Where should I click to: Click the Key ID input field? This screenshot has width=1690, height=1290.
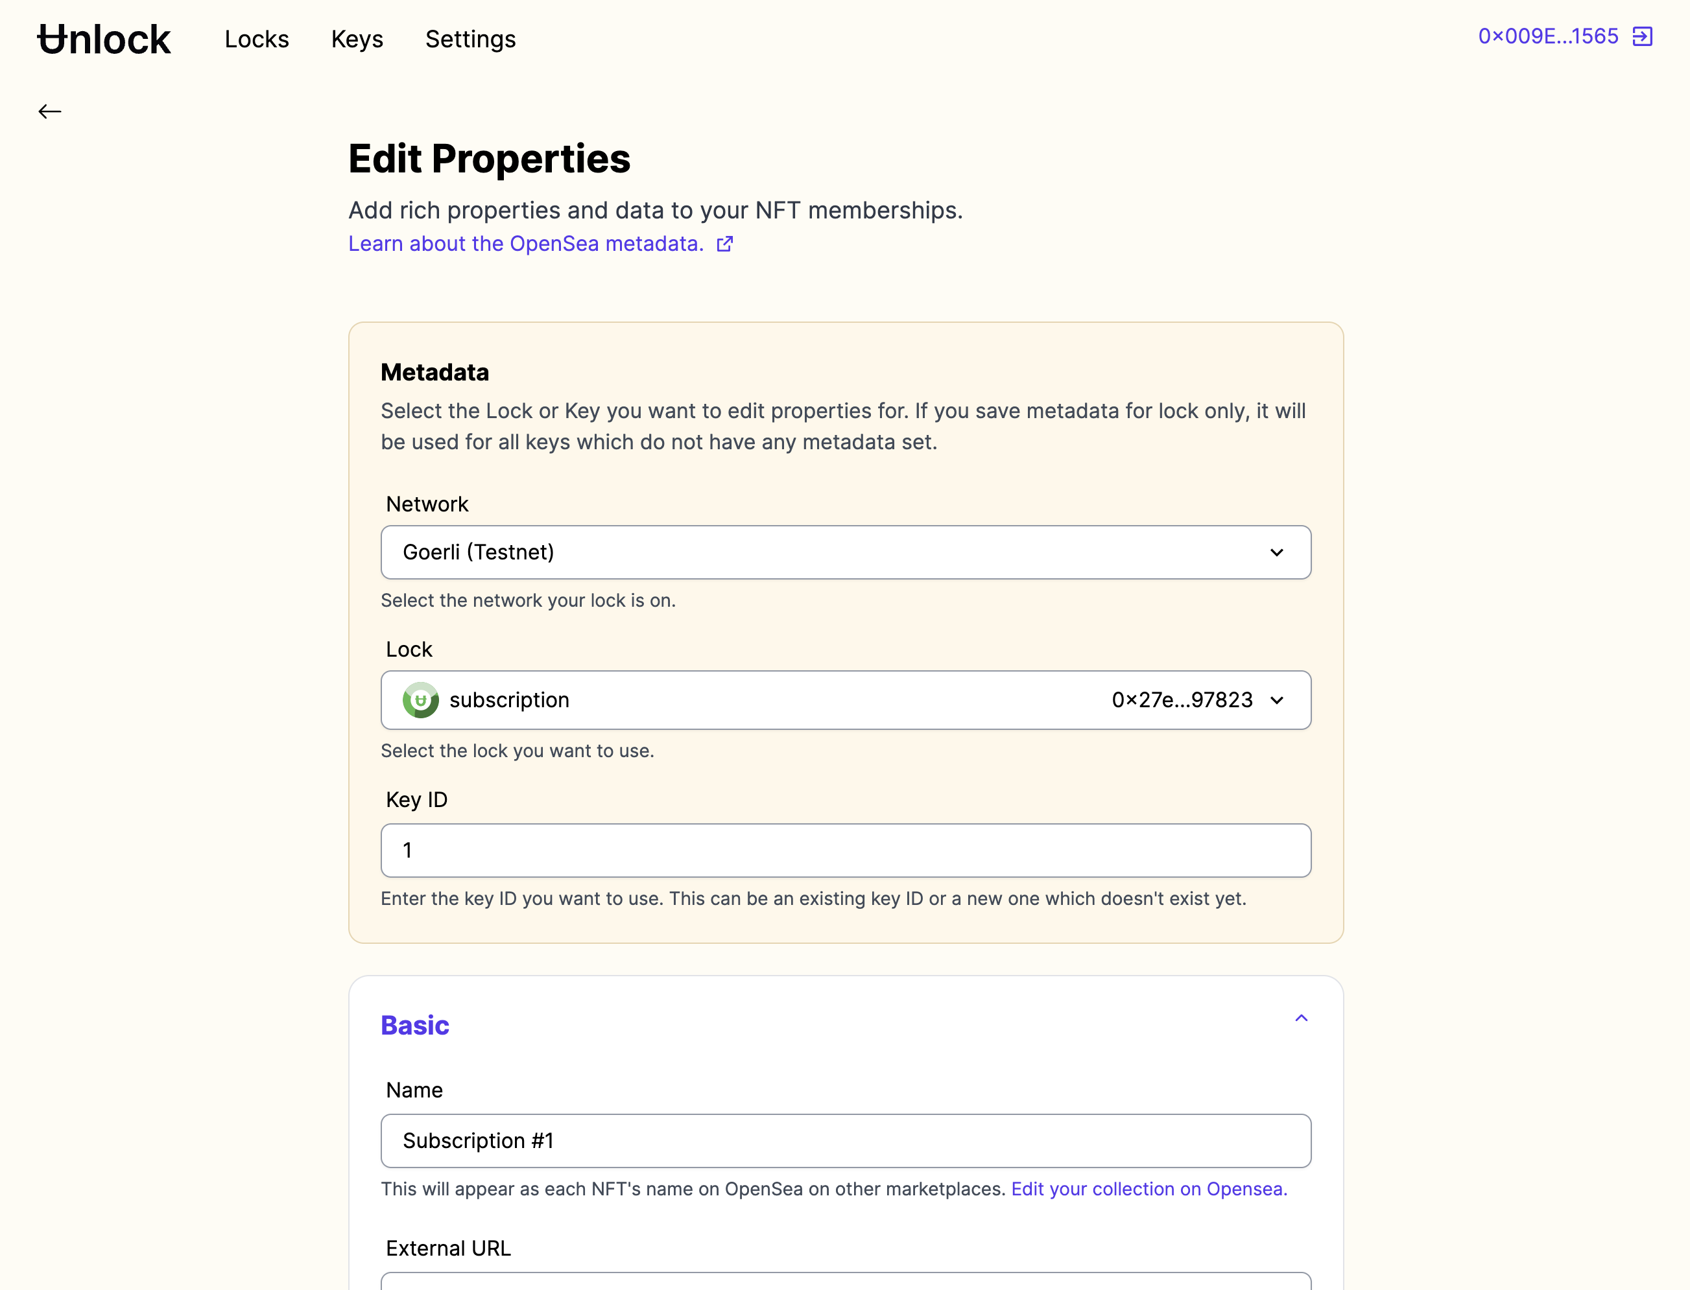point(846,850)
